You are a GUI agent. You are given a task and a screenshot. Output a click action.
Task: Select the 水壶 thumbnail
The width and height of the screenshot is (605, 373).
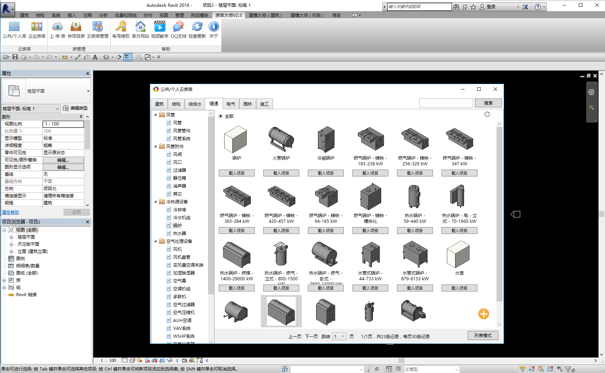[x=459, y=254]
